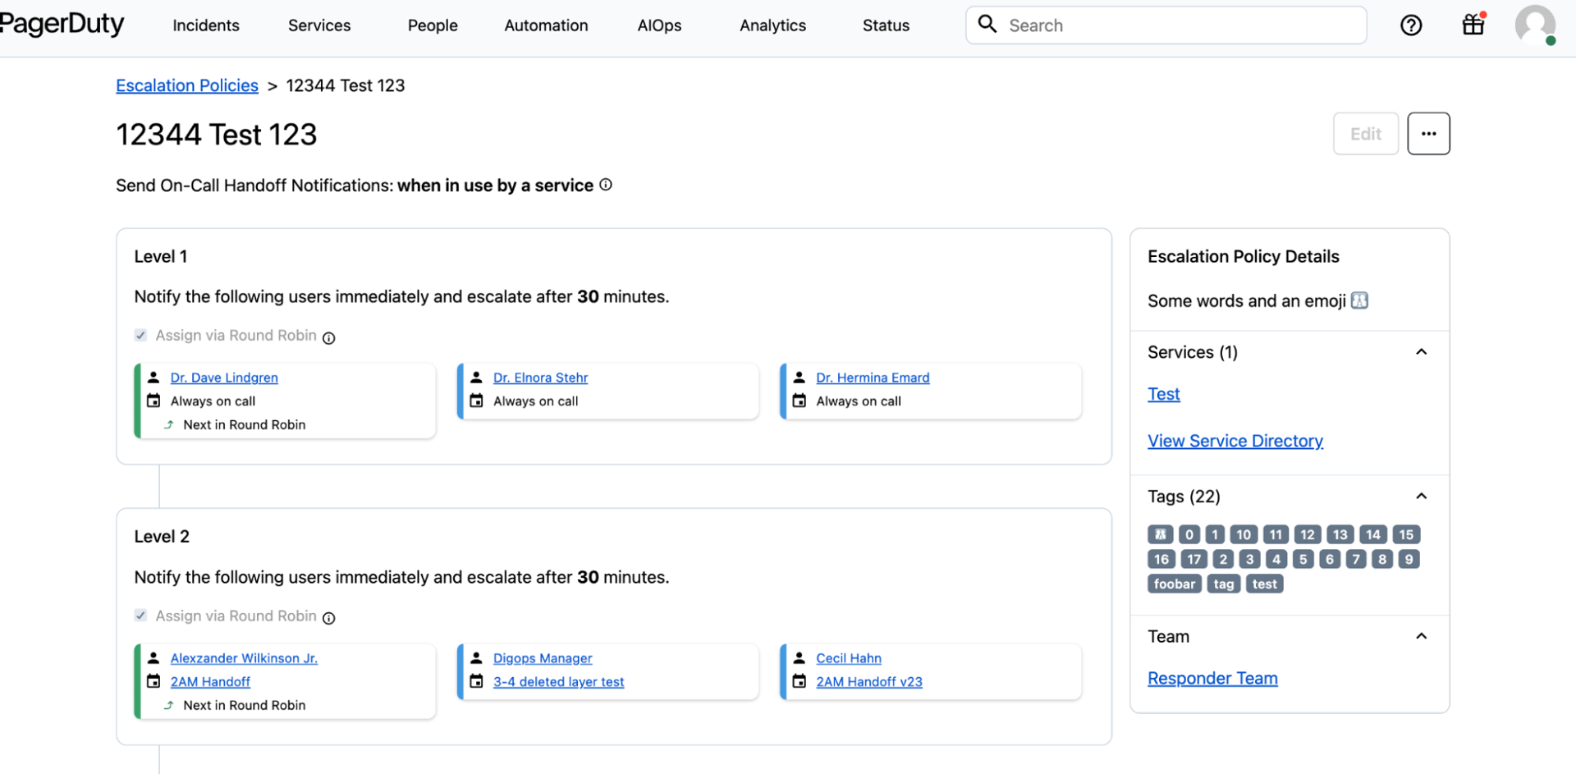Screen dimensions: 1576x774
Task: Click info icon beside handoff notifications text
Action: 606,185
